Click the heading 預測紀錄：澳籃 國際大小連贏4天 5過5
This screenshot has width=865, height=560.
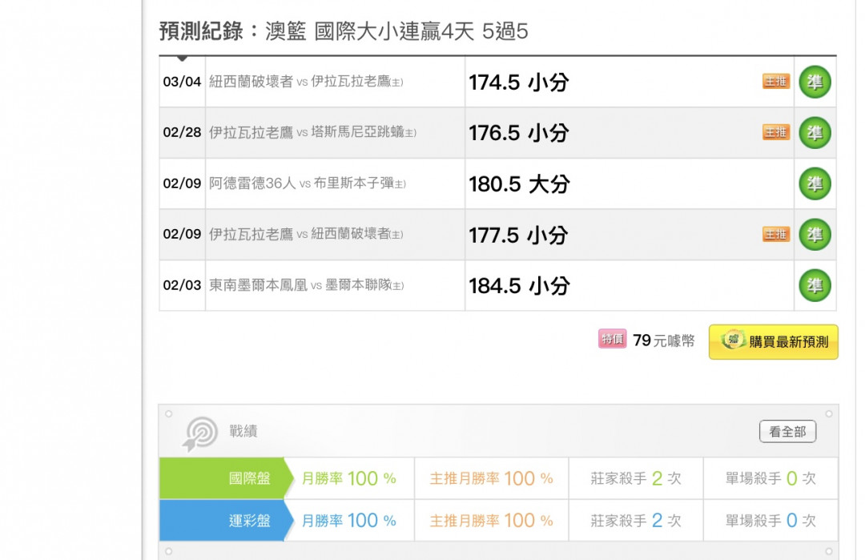[344, 31]
